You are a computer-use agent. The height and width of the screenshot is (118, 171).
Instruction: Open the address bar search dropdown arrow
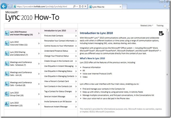(x=77, y=6)
